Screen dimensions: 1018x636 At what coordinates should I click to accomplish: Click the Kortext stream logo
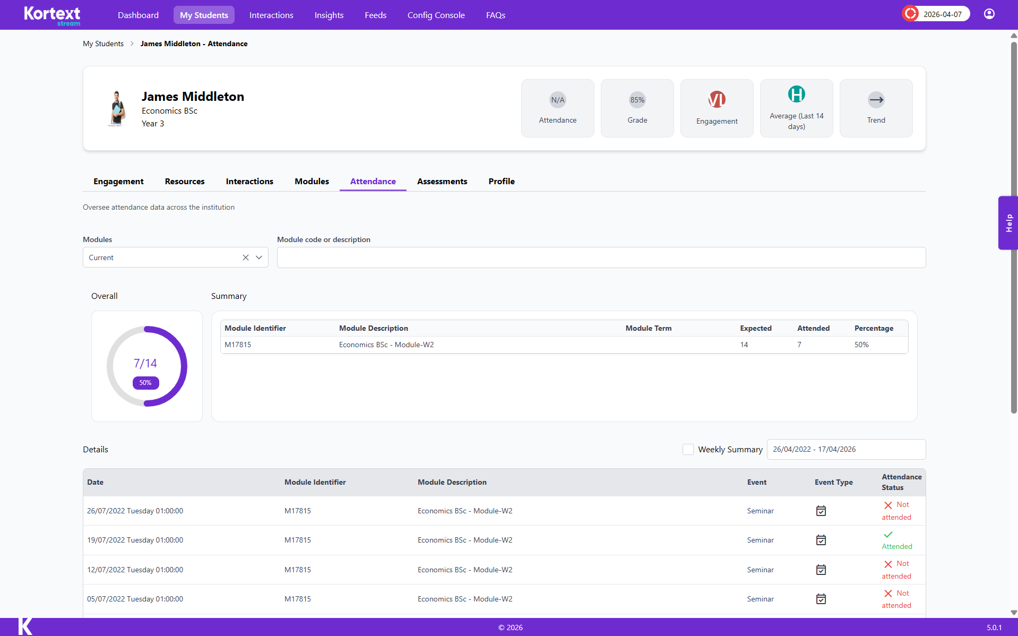pos(52,15)
